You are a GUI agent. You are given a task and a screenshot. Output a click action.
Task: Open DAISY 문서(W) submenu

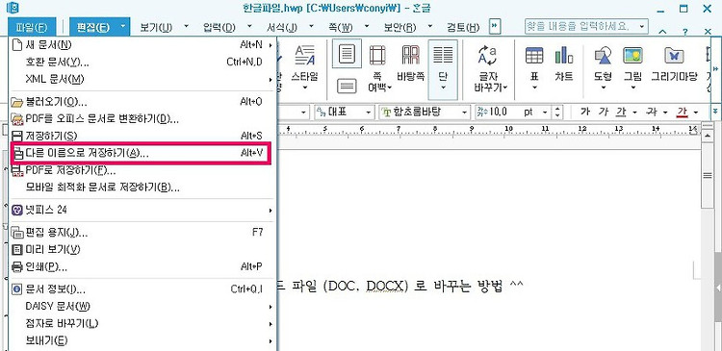(x=142, y=306)
